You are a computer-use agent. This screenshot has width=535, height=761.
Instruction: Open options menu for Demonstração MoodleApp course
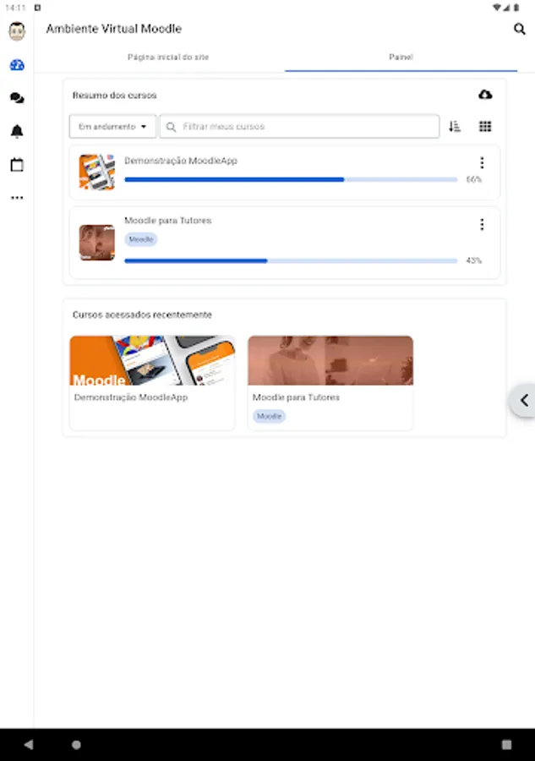click(482, 162)
